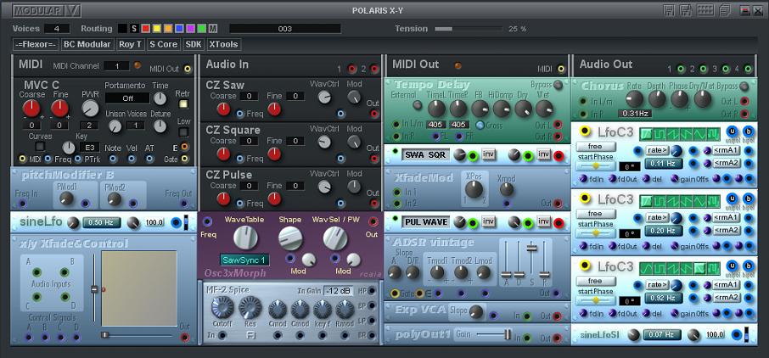
Task: Open the S Core module menu
Action: point(163,44)
